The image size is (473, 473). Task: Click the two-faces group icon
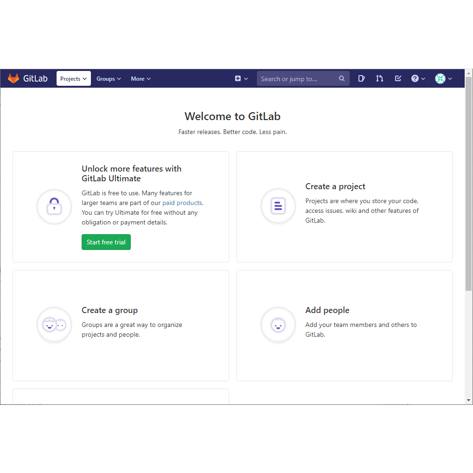[x=54, y=325]
